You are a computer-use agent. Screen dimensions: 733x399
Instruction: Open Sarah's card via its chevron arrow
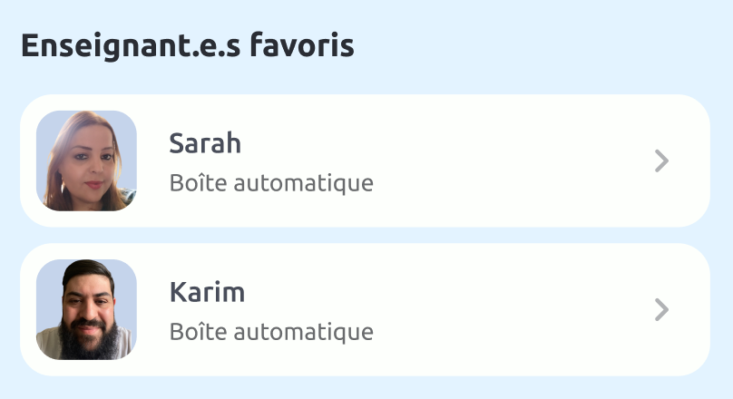[x=661, y=161]
